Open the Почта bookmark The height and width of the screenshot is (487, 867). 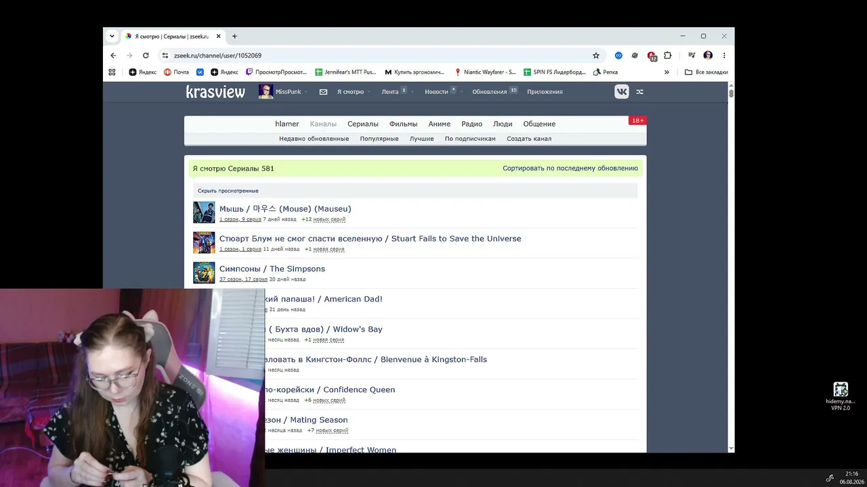(x=176, y=72)
